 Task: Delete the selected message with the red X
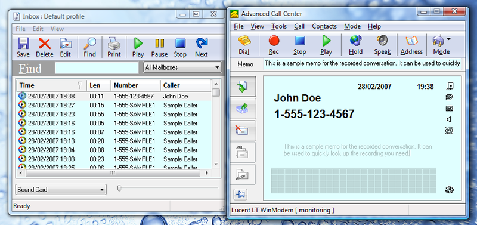[x=44, y=47]
